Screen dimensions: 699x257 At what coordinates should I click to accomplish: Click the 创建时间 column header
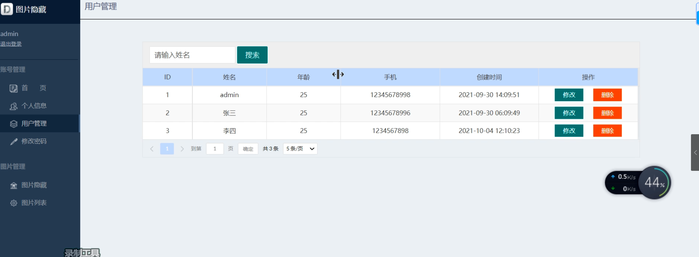click(x=489, y=77)
